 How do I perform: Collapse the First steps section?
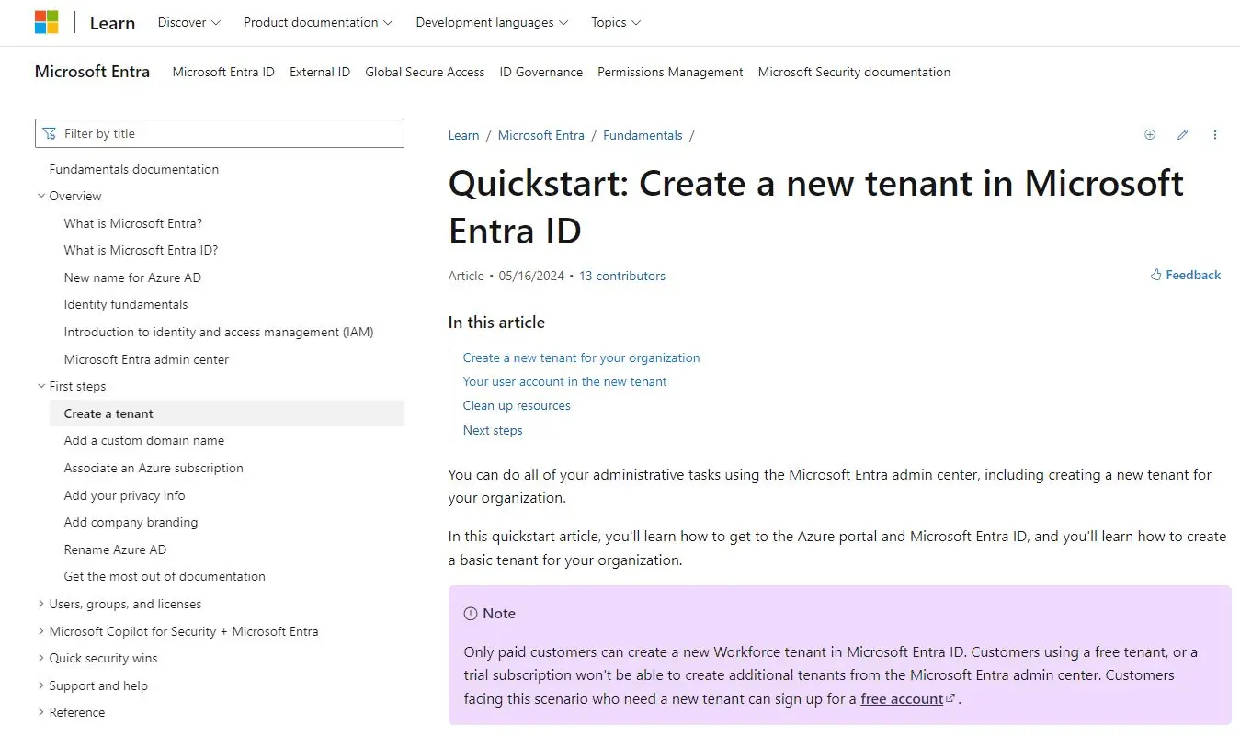click(x=41, y=386)
